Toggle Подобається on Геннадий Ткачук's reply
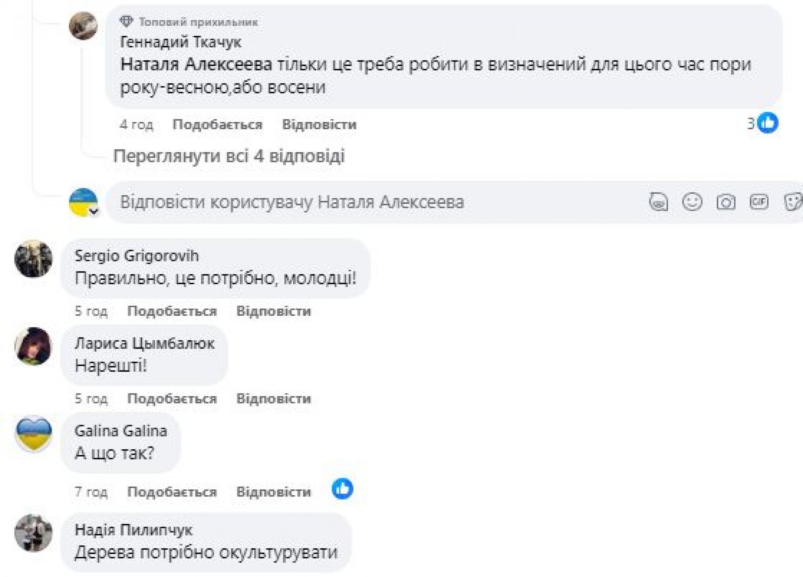The height and width of the screenshot is (577, 803). point(217,125)
